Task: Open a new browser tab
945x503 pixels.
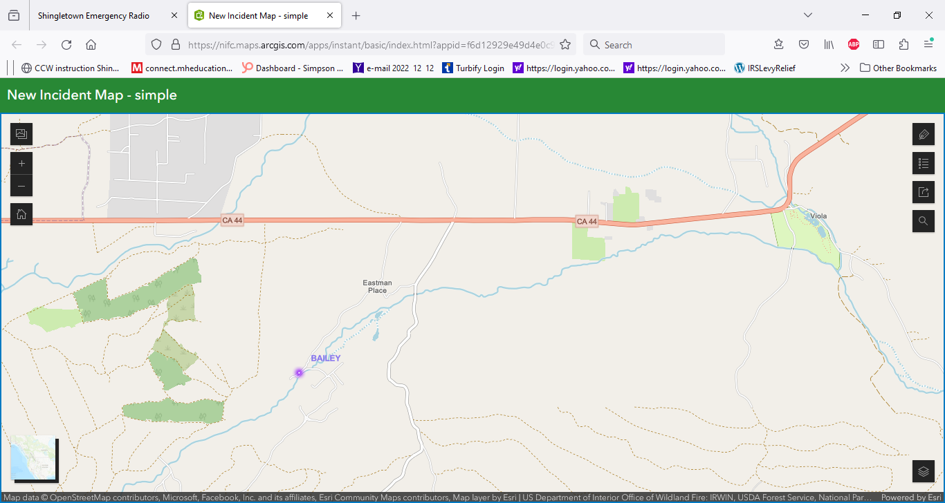Action: [356, 15]
